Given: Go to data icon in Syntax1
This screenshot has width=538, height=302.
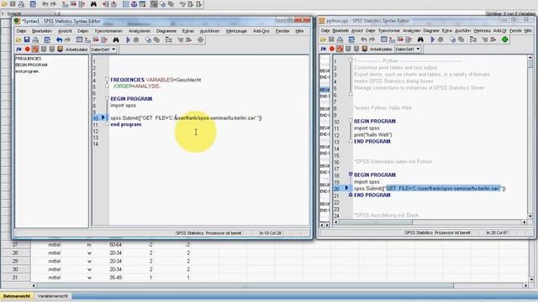Looking at the screenshot, I should click(x=79, y=40).
